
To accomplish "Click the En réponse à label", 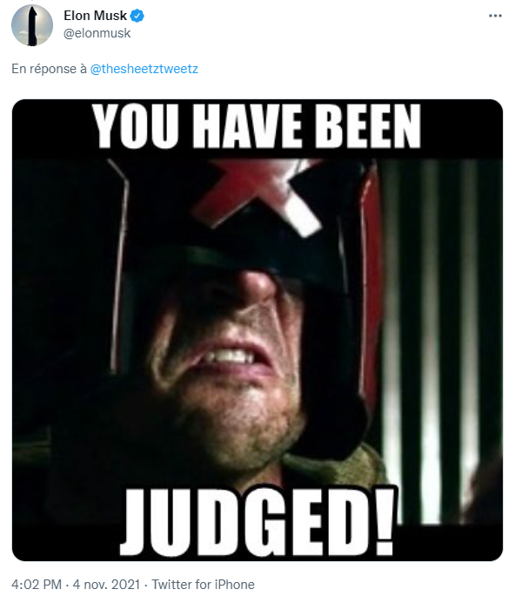I will (49, 69).
